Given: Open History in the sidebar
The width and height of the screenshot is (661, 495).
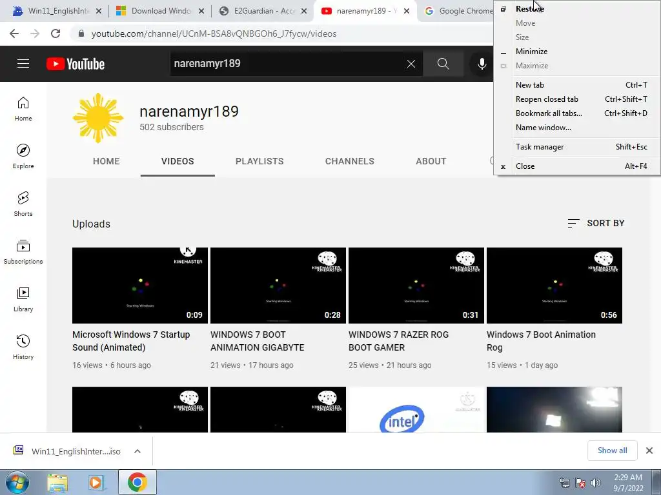Looking at the screenshot, I should pyautogui.click(x=23, y=347).
